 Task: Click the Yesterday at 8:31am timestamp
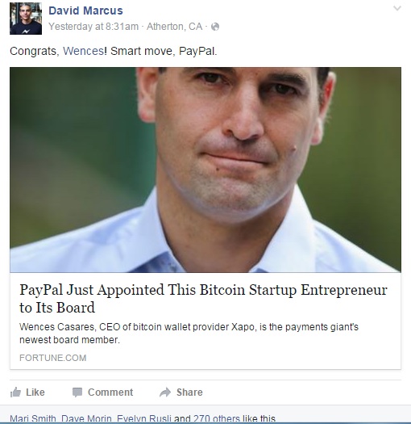(x=93, y=27)
